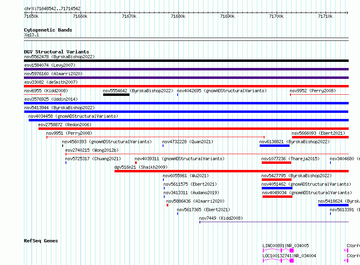Select esv2740215 (Wong2012b) label

tap(92, 150)
